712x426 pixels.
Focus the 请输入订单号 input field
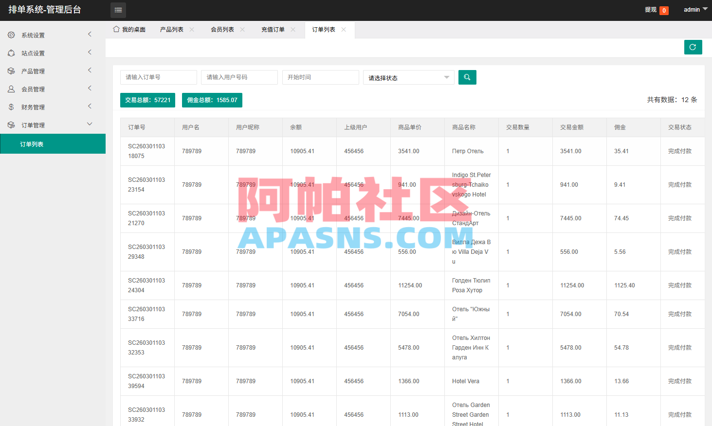pos(159,77)
